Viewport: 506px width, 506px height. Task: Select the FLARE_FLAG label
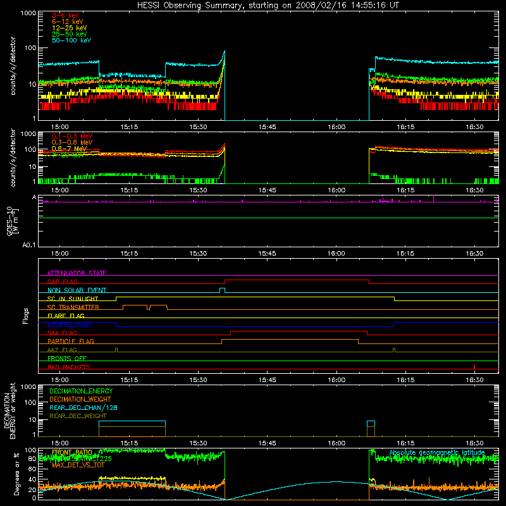pos(66,316)
